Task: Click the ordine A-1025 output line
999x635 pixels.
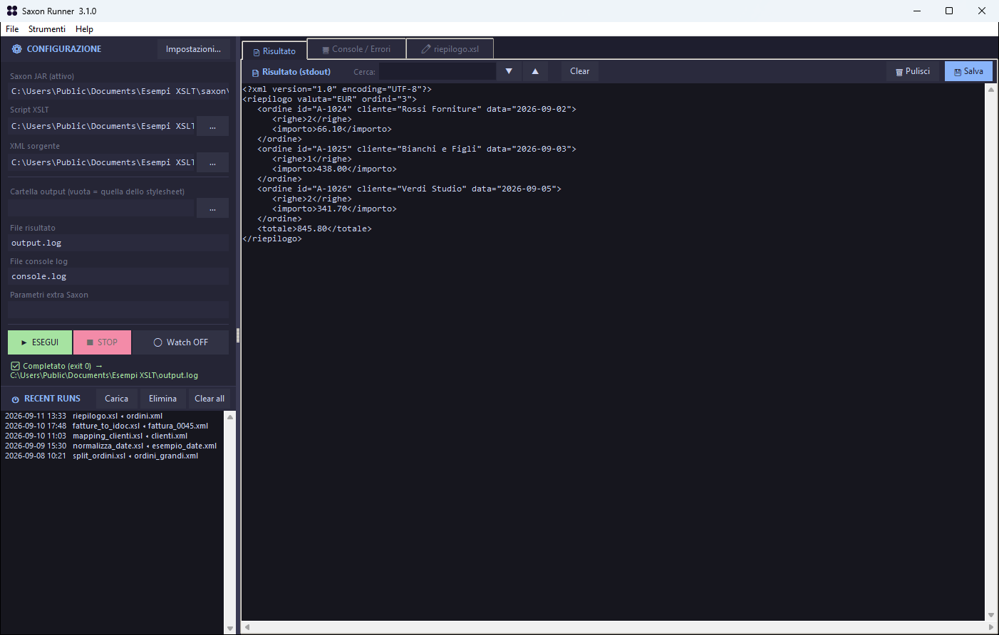Action: tap(417, 149)
